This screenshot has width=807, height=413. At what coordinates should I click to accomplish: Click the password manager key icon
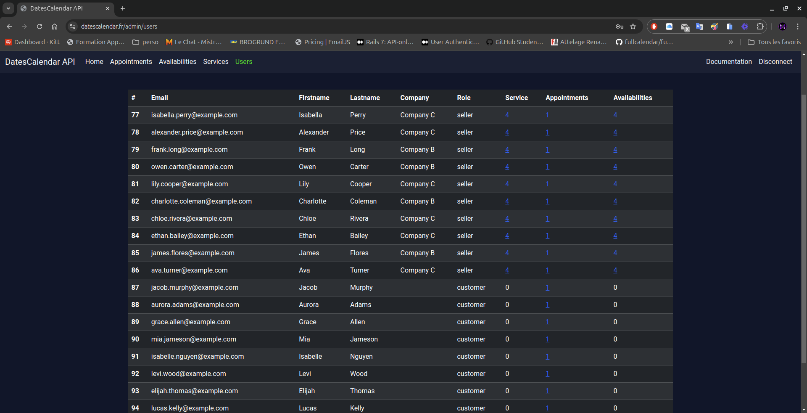click(620, 26)
